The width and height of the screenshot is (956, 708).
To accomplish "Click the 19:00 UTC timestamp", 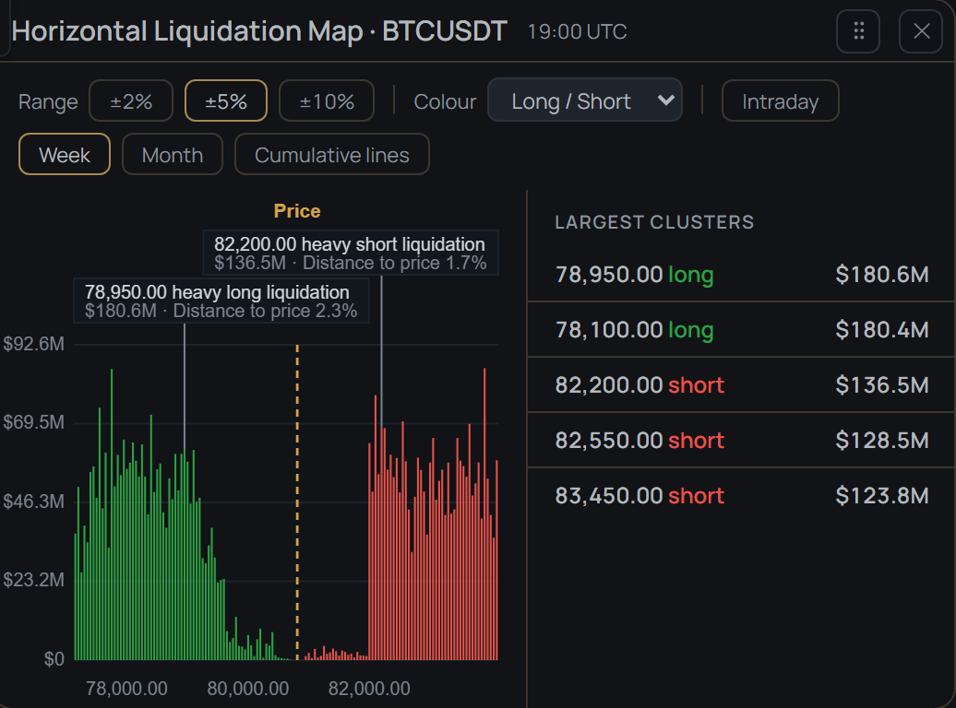I will coord(577,31).
